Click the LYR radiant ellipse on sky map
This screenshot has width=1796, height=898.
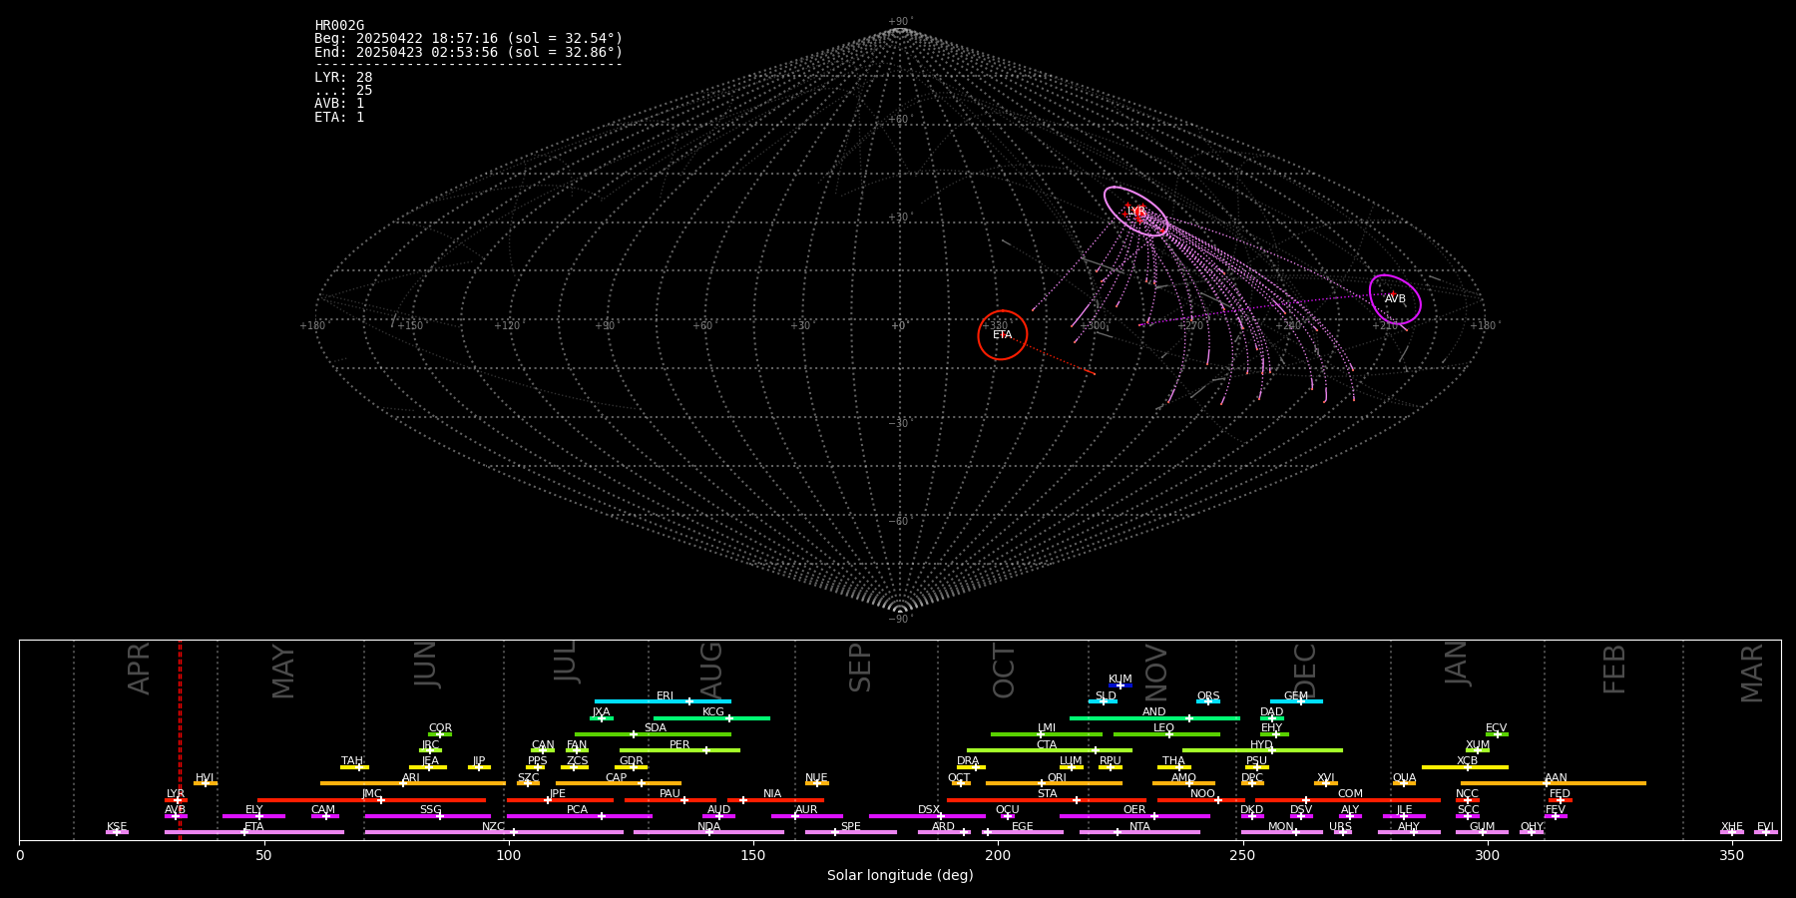(1136, 211)
